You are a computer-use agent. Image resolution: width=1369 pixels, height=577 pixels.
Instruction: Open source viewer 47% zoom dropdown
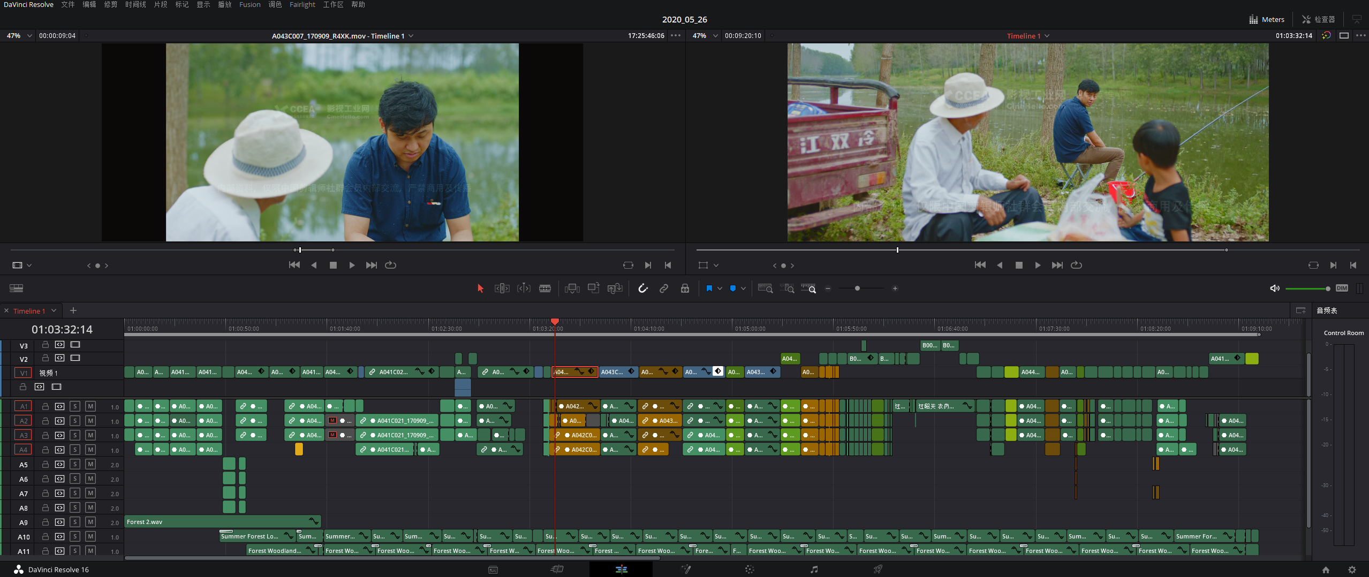(29, 36)
